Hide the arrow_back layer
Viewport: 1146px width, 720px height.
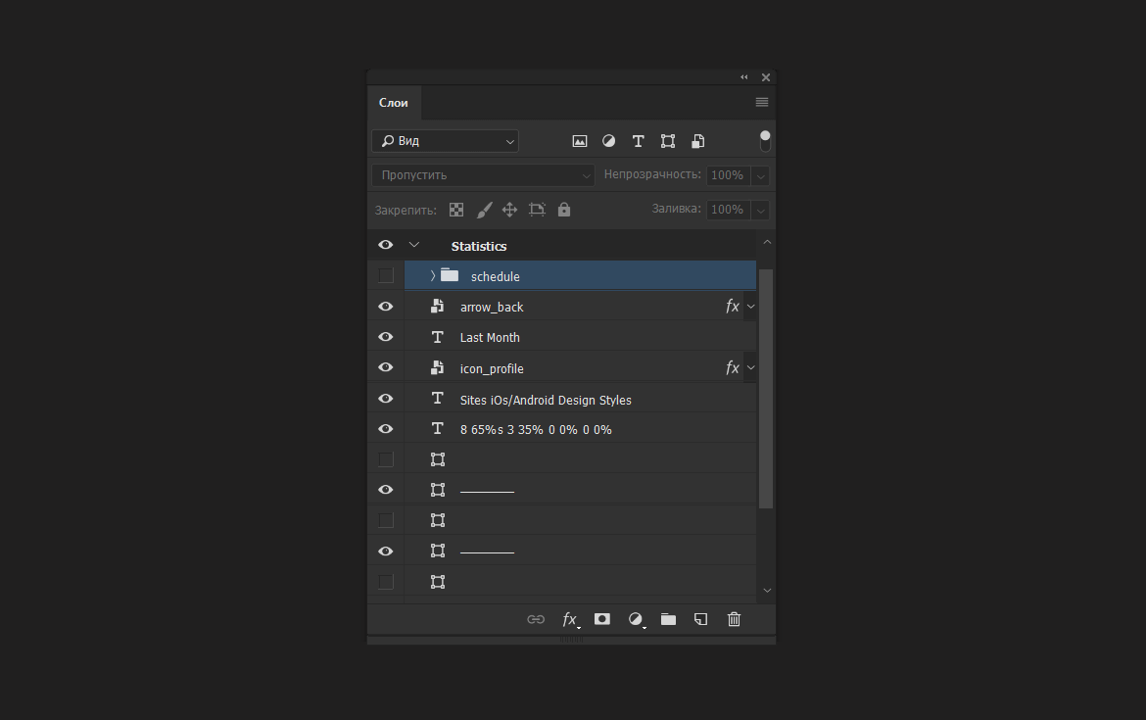click(386, 307)
